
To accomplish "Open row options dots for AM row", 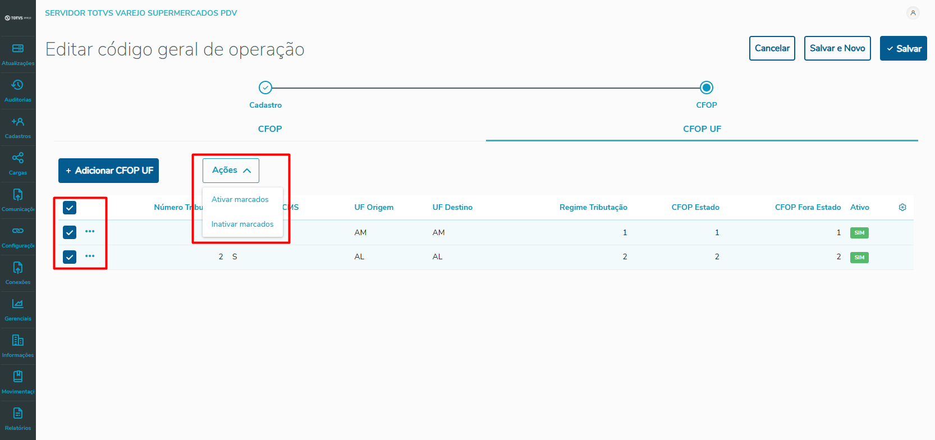I will (x=90, y=231).
